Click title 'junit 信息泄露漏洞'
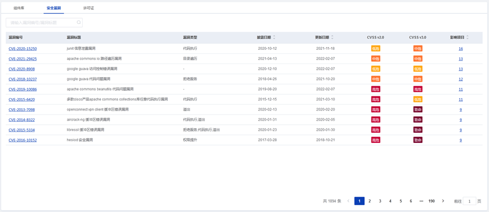Viewport: 489px width, 212px height. (81, 49)
